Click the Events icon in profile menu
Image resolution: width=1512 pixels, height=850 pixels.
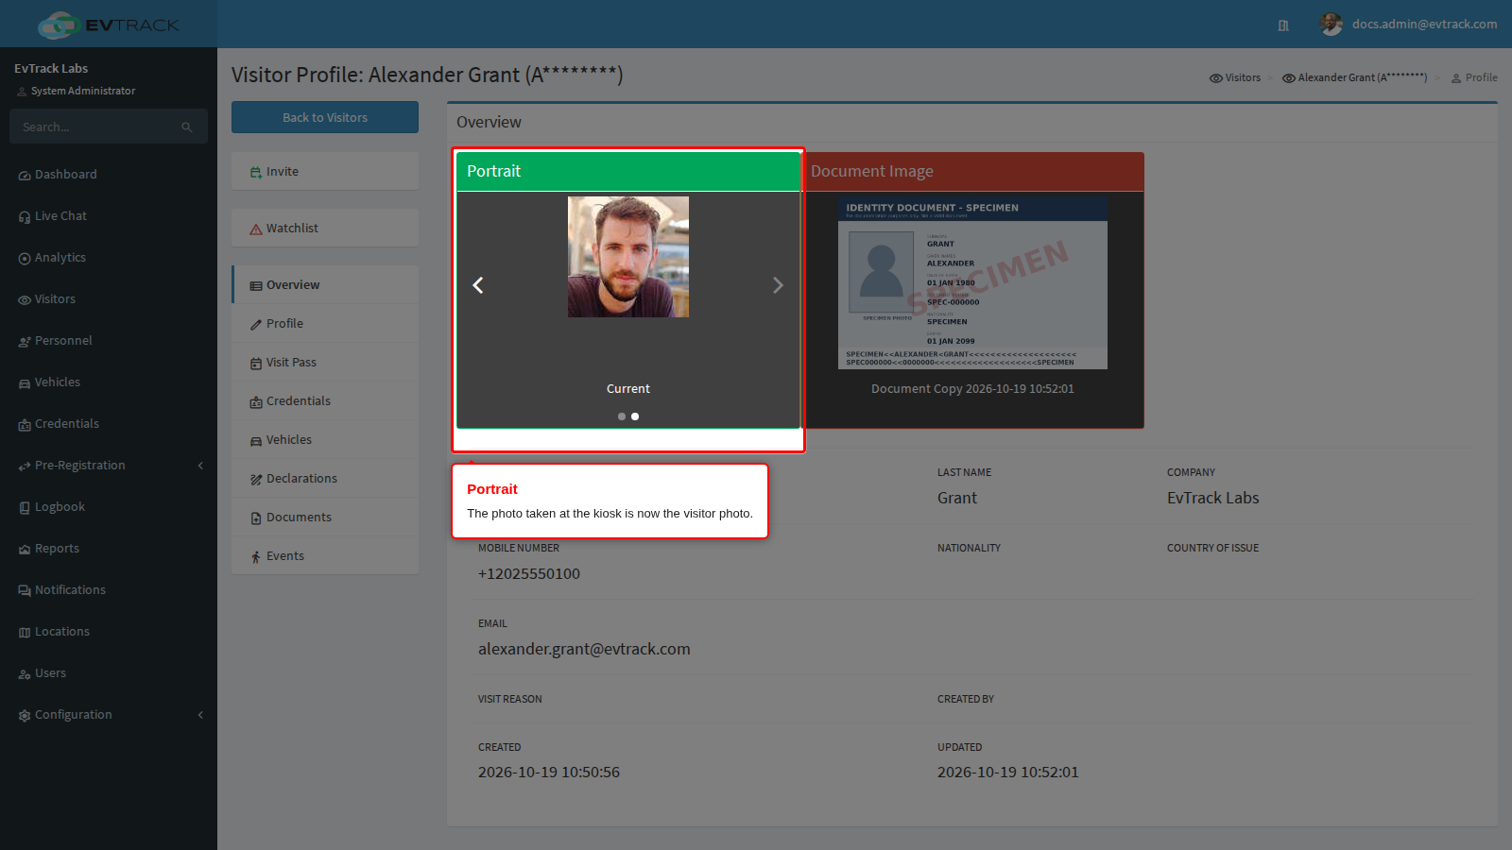click(x=256, y=557)
